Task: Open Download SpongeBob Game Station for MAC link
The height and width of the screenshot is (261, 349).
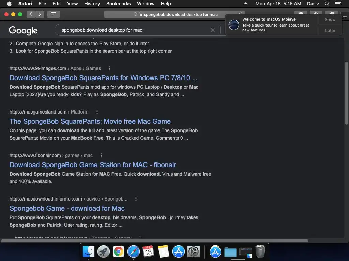Action: click(93, 165)
